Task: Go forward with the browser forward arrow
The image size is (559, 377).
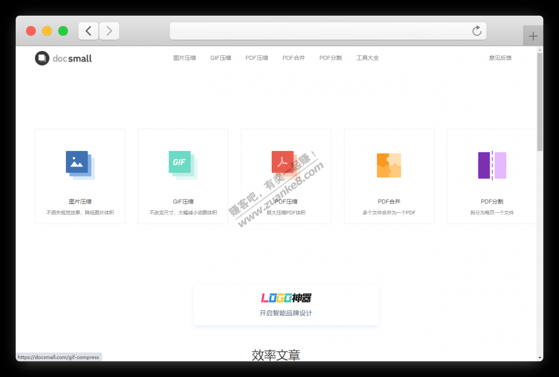Action: [109, 31]
